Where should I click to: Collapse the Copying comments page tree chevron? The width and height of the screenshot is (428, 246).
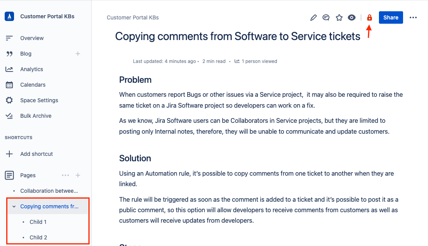click(x=14, y=206)
